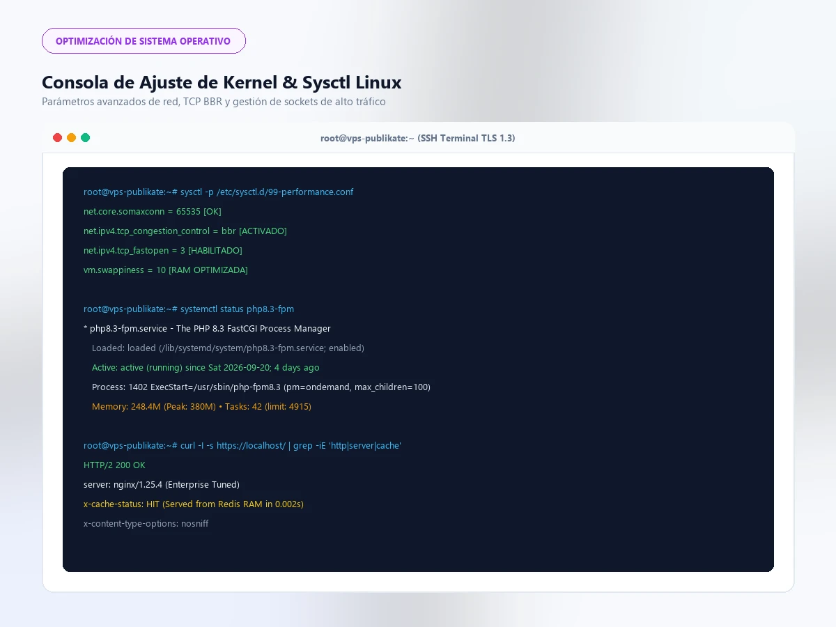Click the 'vm.swappiness = 10 [RAM OPTIMIZADA]' line
836x627 pixels.
point(166,270)
